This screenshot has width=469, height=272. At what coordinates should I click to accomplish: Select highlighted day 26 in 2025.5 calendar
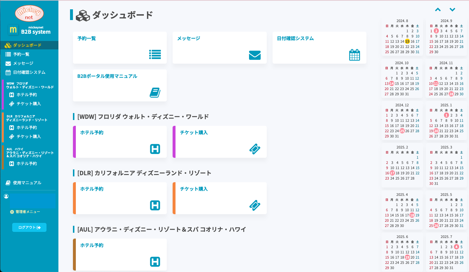coord(436,226)
